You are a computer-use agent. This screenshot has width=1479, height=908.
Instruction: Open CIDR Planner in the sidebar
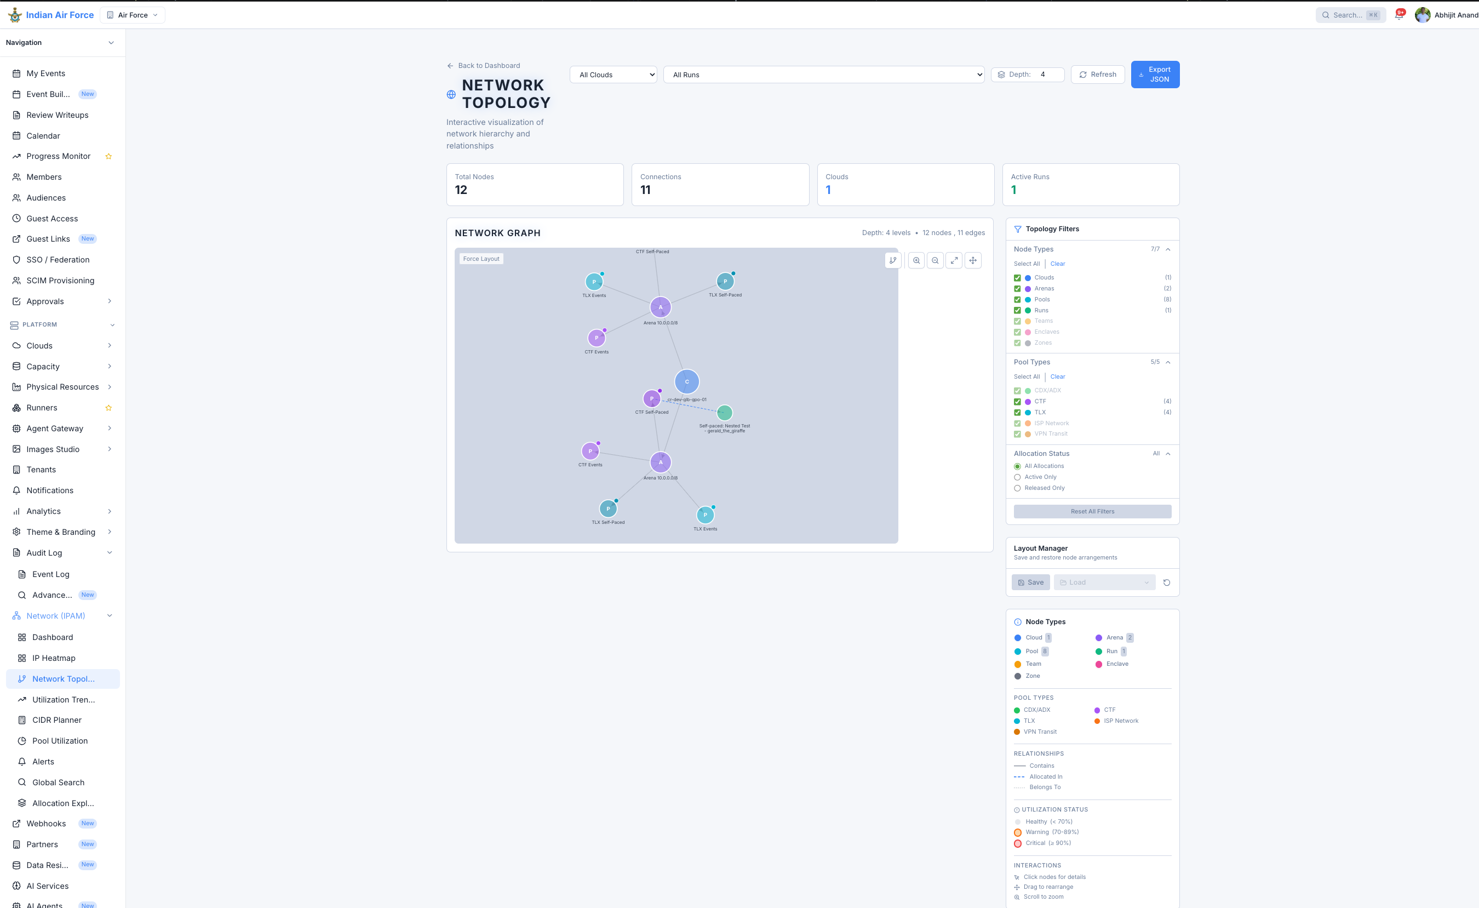(56, 720)
